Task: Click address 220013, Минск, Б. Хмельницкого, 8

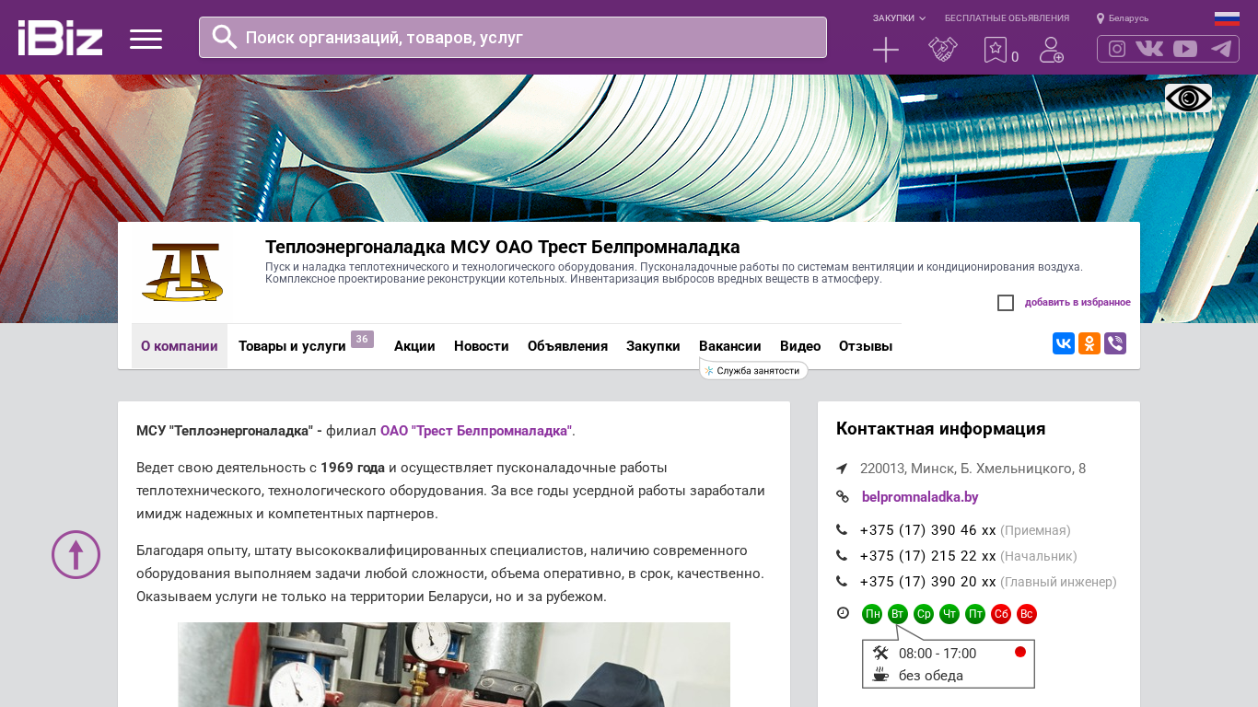Action: [973, 469]
